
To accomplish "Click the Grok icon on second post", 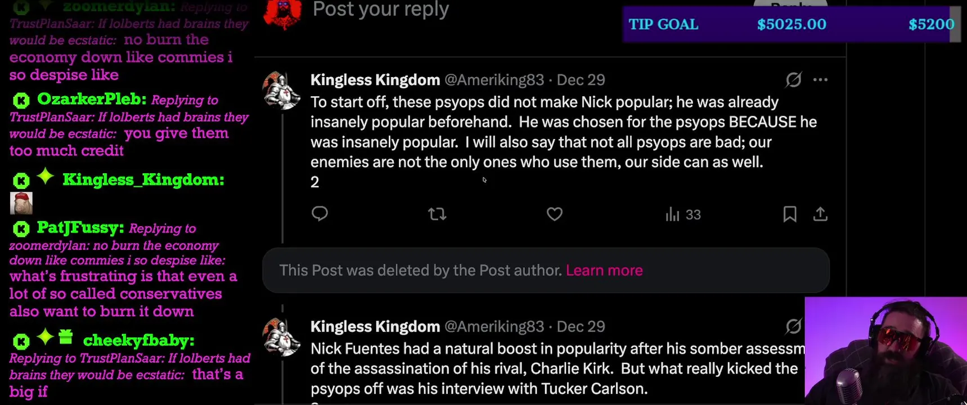I will pyautogui.click(x=793, y=326).
